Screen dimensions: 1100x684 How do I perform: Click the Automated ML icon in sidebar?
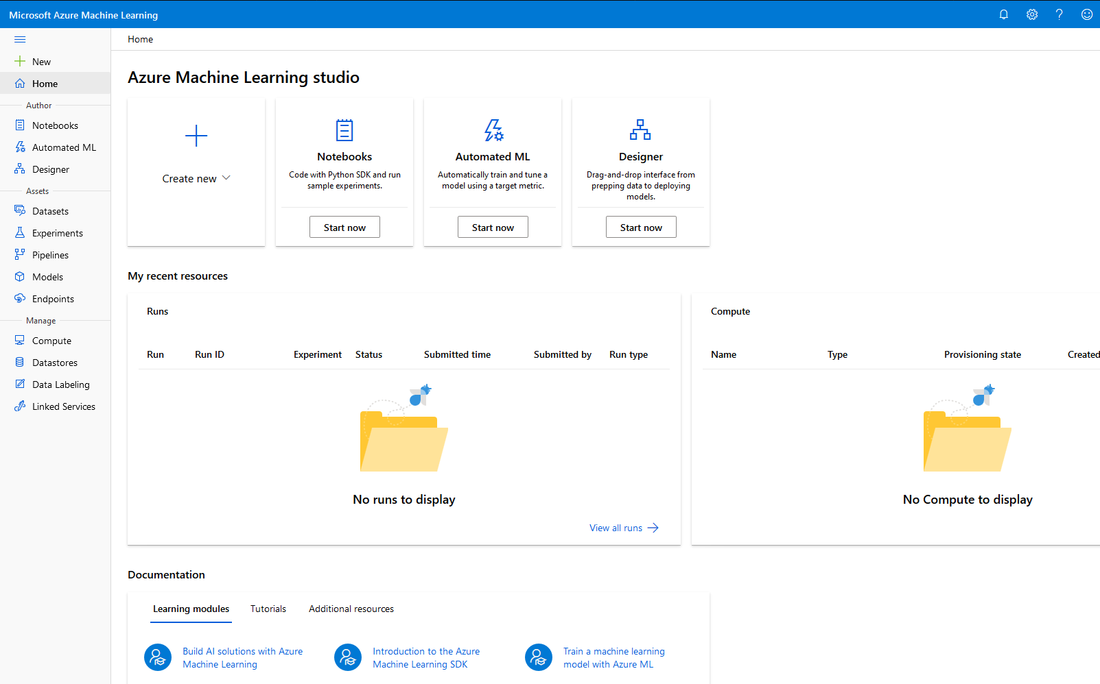pos(20,147)
